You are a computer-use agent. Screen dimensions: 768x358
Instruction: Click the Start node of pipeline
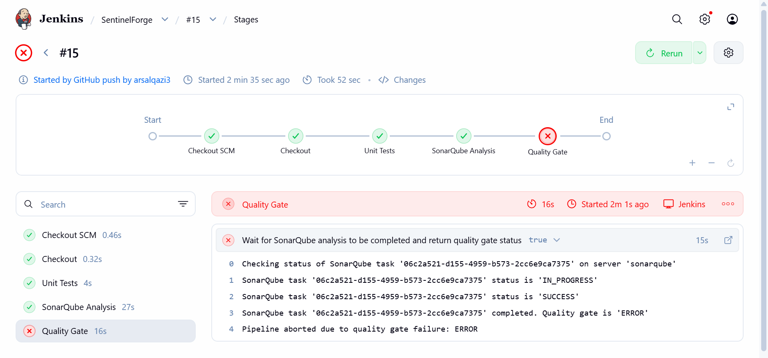click(x=152, y=136)
